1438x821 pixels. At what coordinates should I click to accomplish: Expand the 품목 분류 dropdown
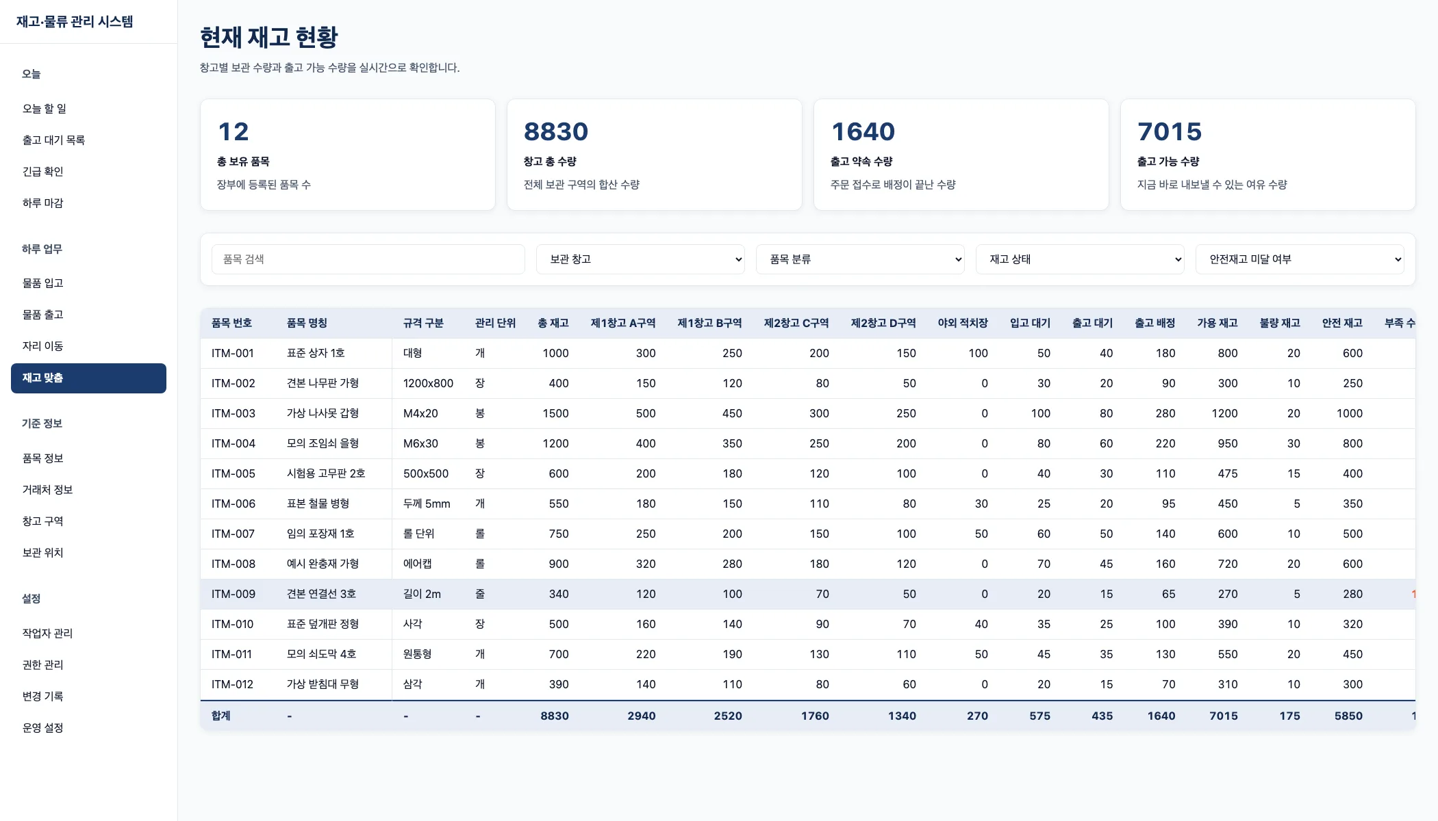click(x=860, y=259)
